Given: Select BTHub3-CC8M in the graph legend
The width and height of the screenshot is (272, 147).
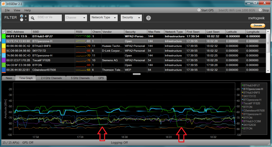Looking at the screenshot, I should tap(252, 121).
